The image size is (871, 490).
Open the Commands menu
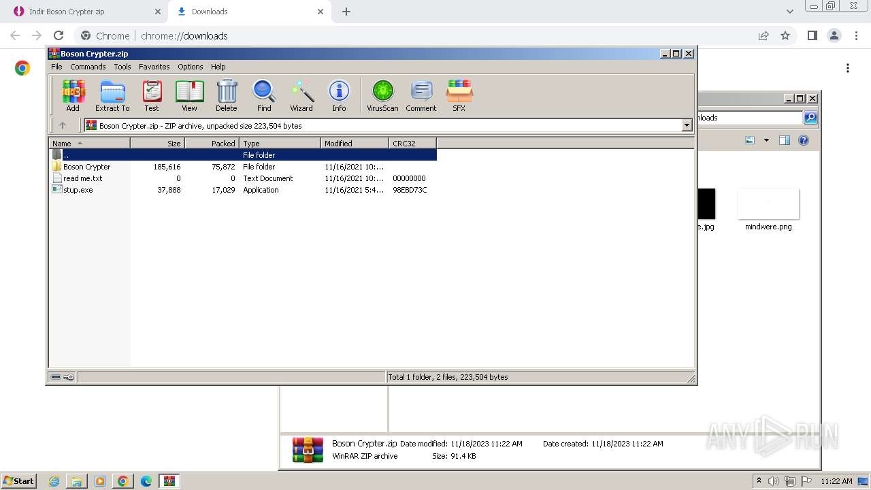[88, 67]
